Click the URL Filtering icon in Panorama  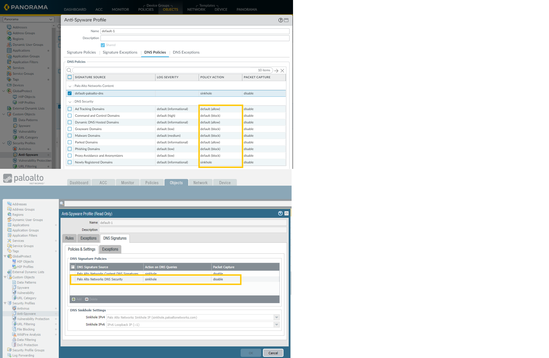[x=15, y=166]
